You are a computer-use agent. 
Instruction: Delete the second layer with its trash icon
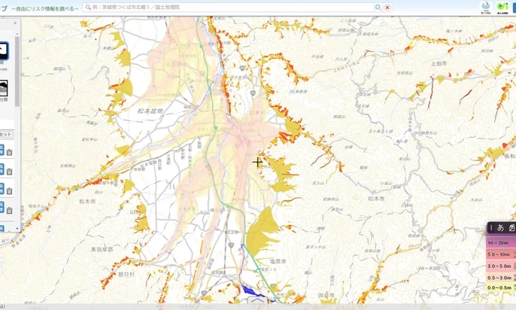point(10,171)
